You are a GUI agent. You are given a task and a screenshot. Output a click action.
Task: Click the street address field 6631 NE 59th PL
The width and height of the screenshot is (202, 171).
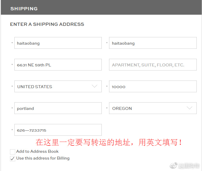coord(58,65)
